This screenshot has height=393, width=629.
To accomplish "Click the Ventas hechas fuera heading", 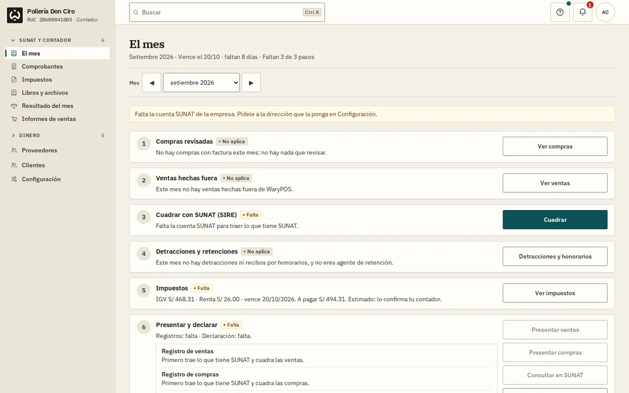I will click(x=187, y=178).
